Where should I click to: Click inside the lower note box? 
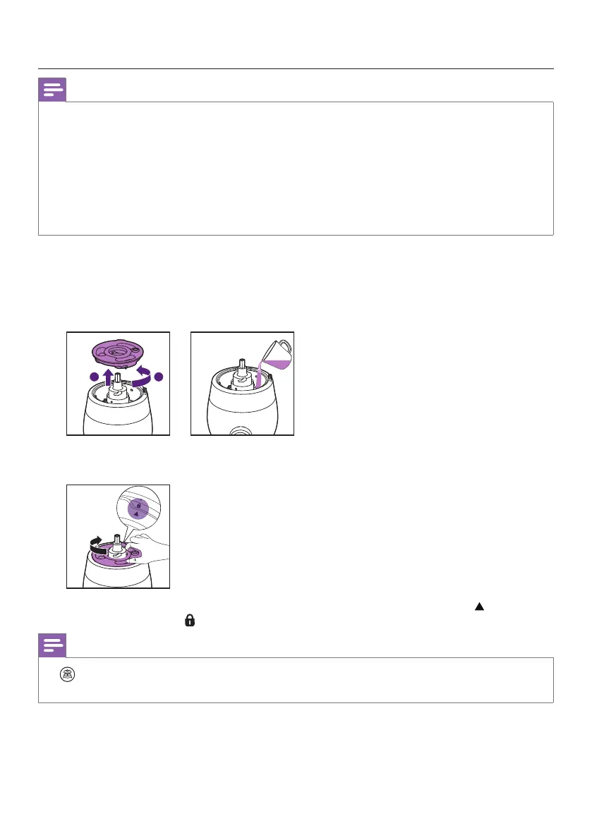point(296,680)
